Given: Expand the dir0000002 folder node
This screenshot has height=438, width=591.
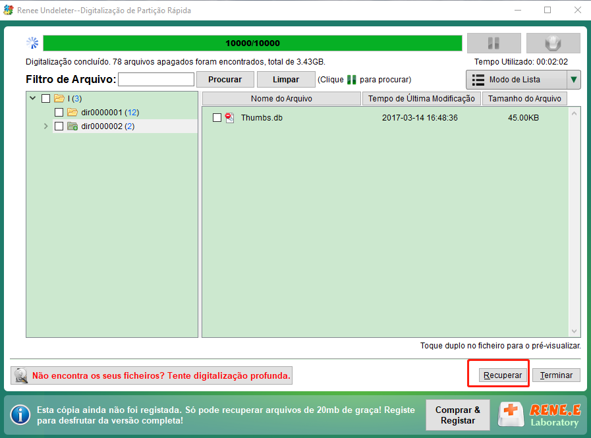Looking at the screenshot, I should click(46, 126).
